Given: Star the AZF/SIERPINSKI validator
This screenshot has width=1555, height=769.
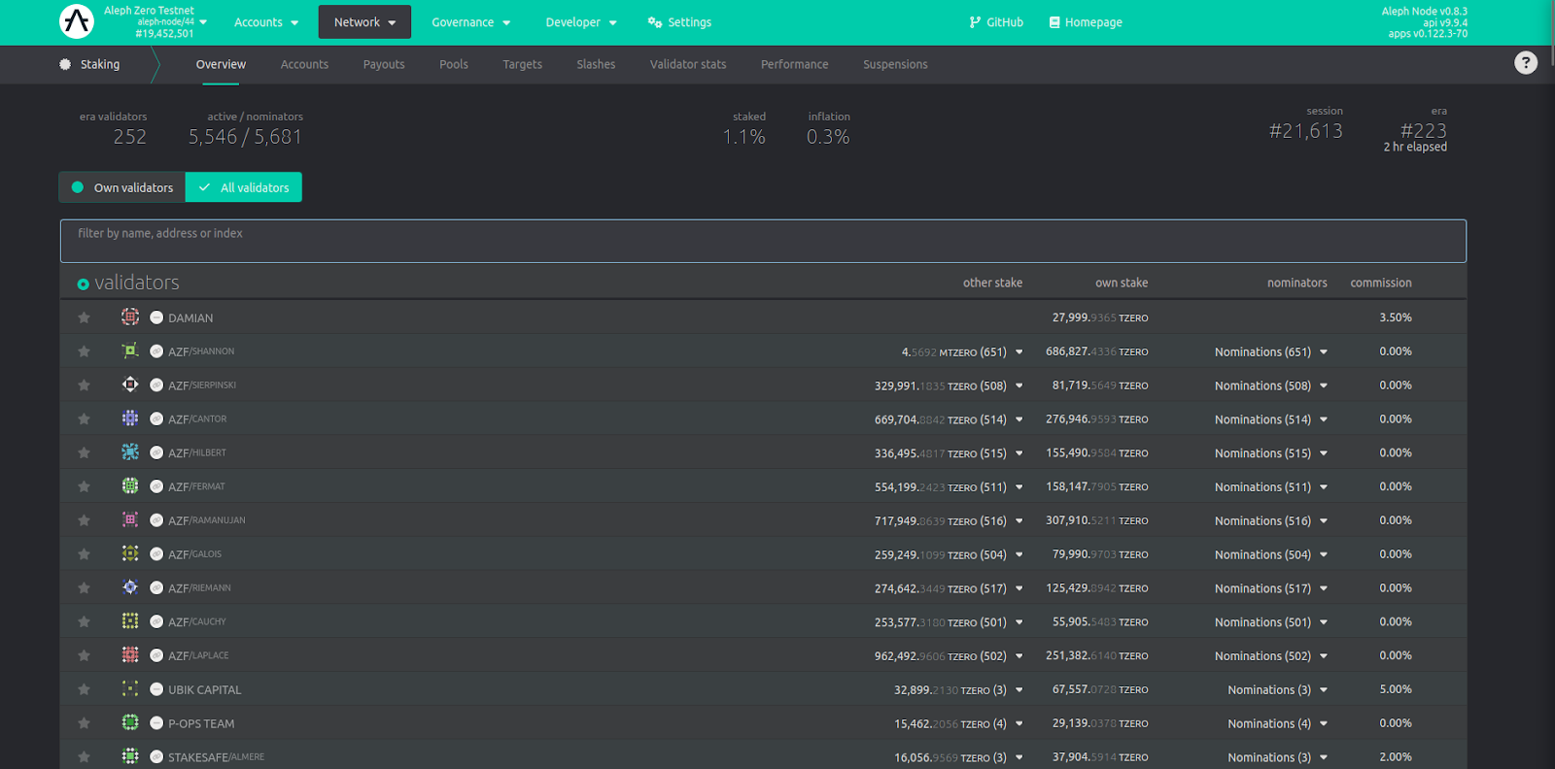Looking at the screenshot, I should coord(85,385).
